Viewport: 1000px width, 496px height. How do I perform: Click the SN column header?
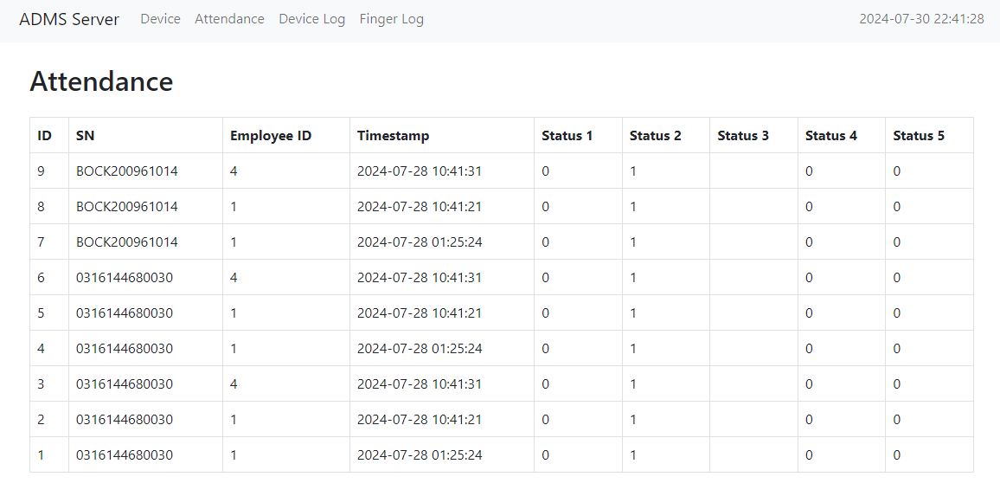85,136
